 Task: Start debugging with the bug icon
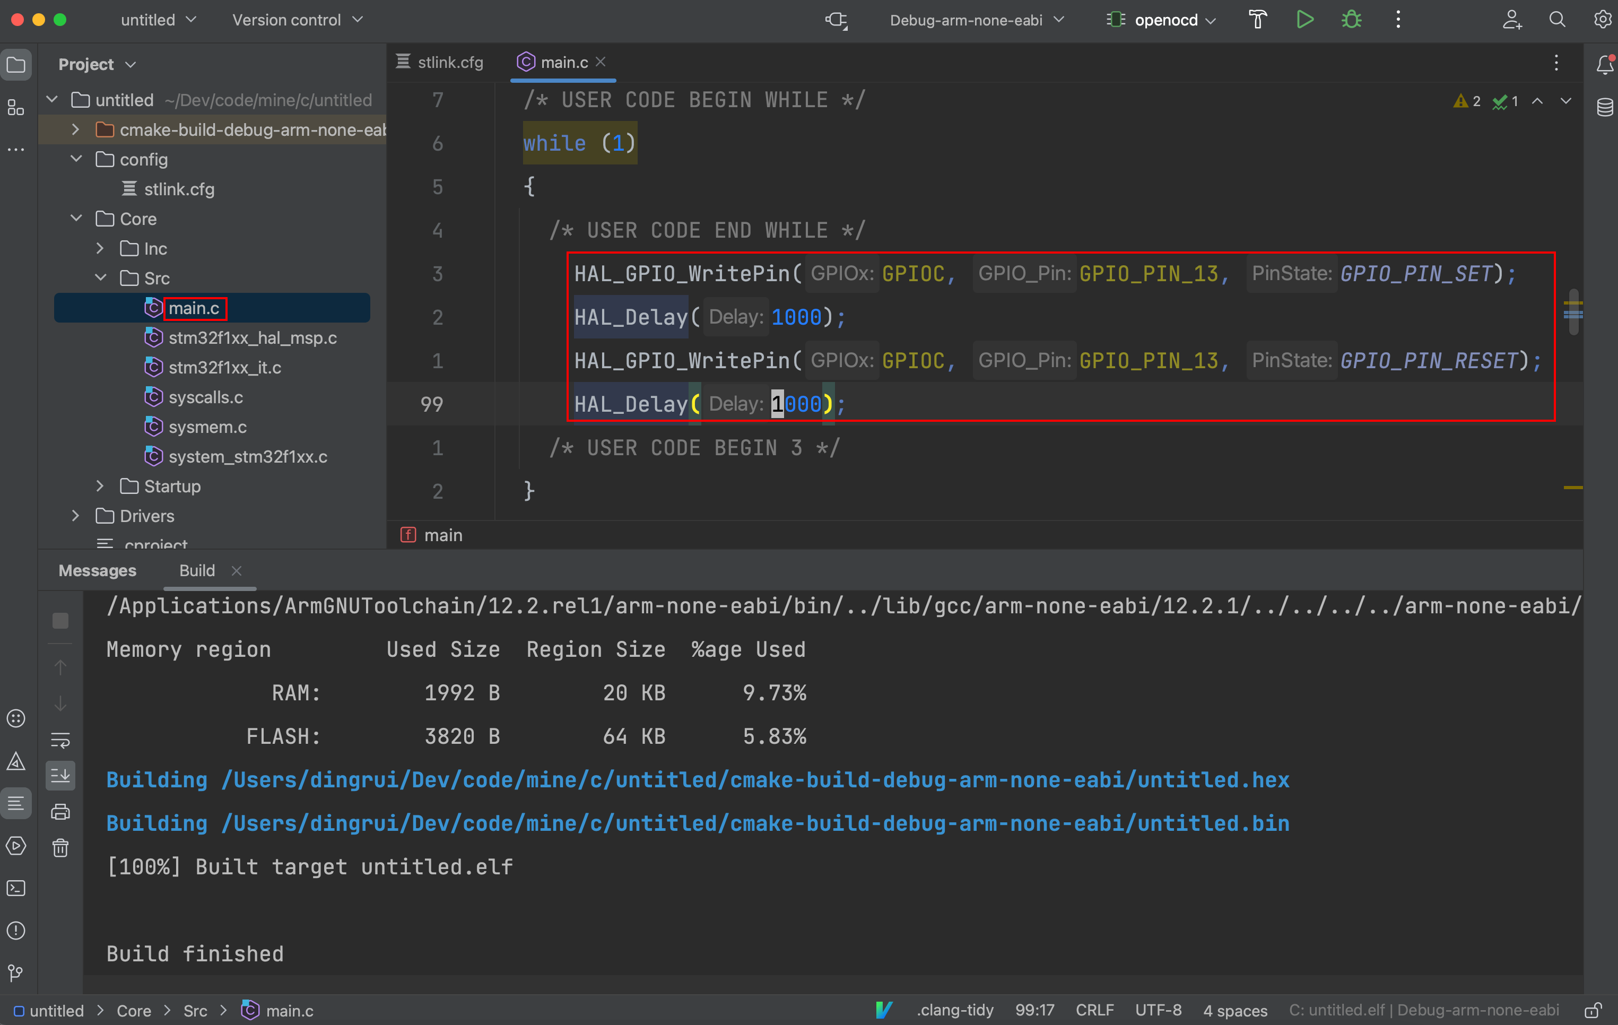[x=1351, y=20]
